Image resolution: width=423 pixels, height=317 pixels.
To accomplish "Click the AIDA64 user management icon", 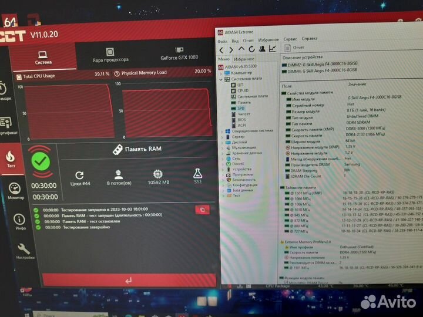I will coord(262,49).
